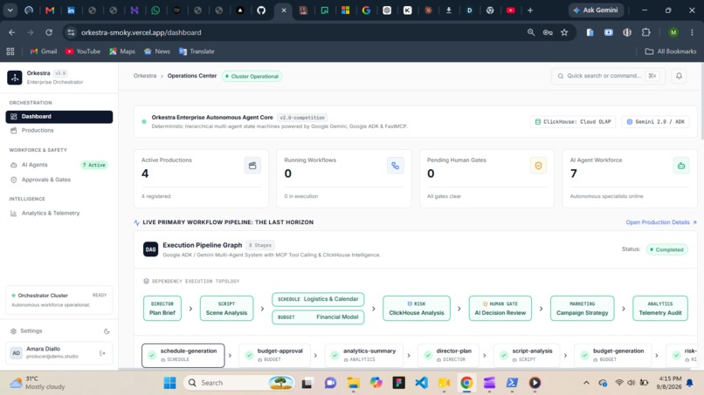Select Human Gate AI Decision Review node

500,309
